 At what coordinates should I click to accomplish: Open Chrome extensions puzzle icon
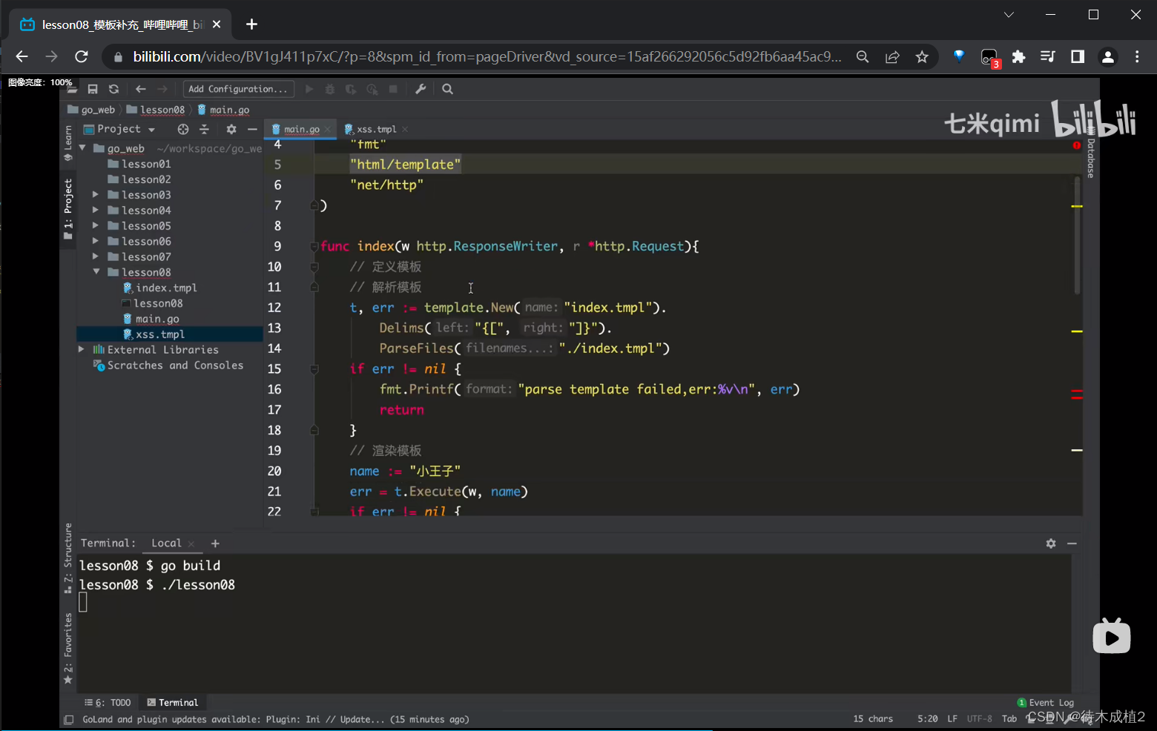click(x=1018, y=57)
